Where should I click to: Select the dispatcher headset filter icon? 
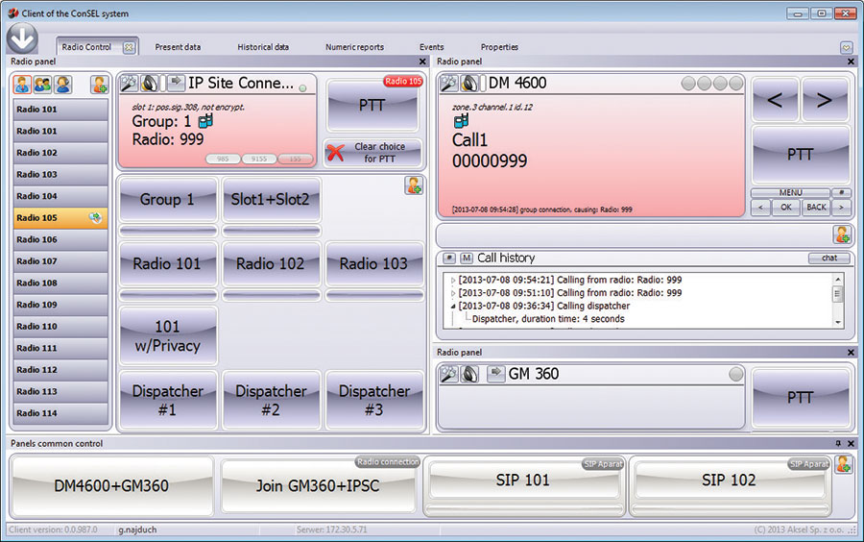62,85
